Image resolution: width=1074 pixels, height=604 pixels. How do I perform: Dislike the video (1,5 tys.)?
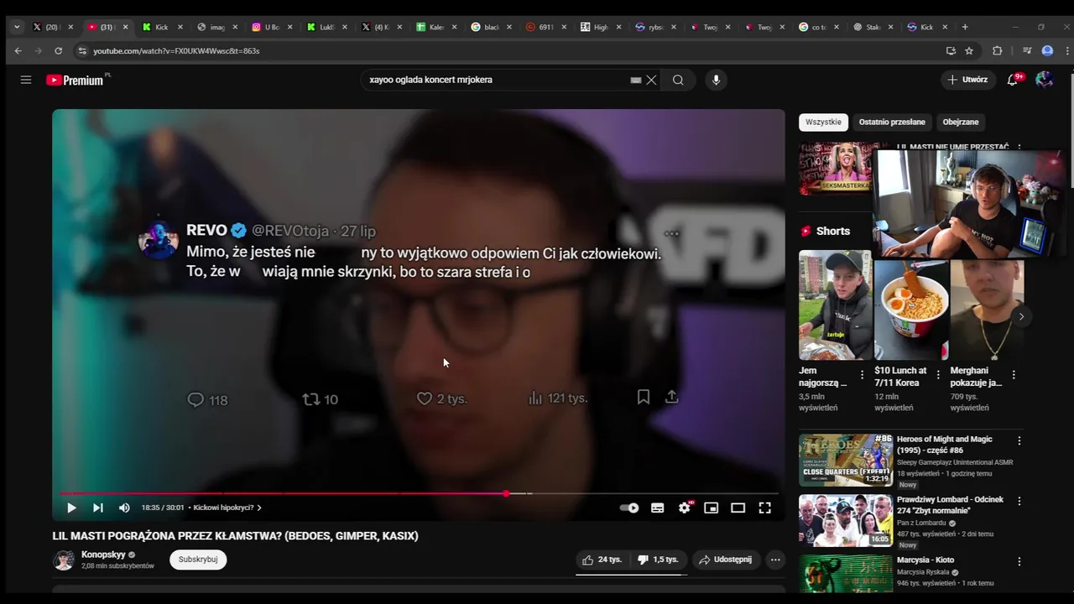659,560
